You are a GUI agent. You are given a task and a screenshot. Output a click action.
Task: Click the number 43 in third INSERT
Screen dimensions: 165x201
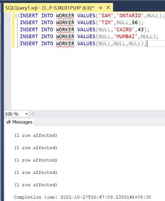tap(141, 30)
